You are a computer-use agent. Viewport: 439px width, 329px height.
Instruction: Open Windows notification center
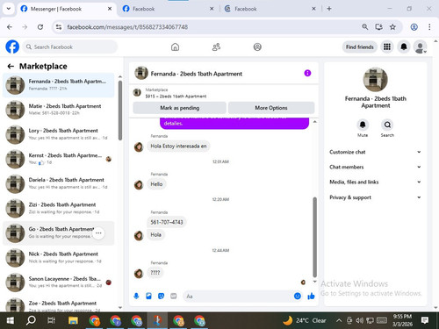point(425,320)
